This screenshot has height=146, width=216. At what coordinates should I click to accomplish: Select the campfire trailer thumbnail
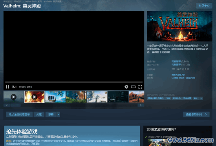[35, 97]
